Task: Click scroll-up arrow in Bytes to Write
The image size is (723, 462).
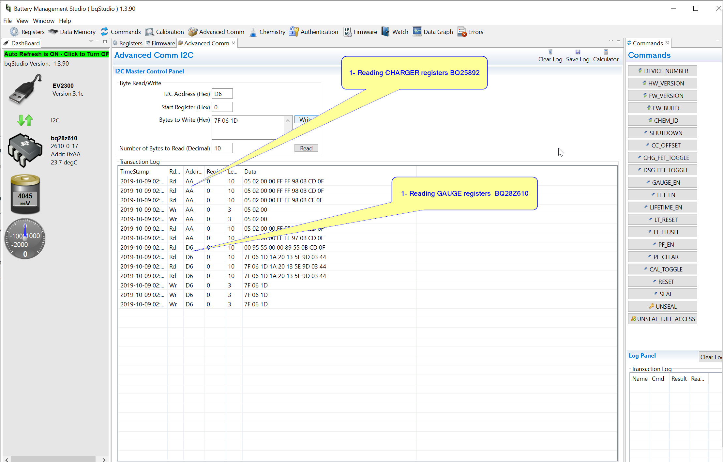Action: [x=288, y=120]
